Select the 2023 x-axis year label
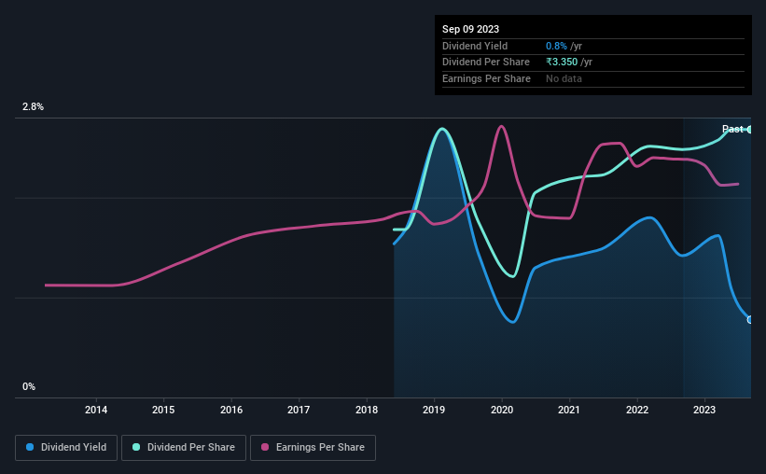The image size is (766, 474). tap(704, 410)
